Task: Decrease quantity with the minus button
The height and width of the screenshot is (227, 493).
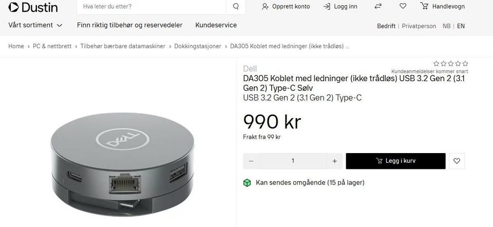Action: pos(251,161)
